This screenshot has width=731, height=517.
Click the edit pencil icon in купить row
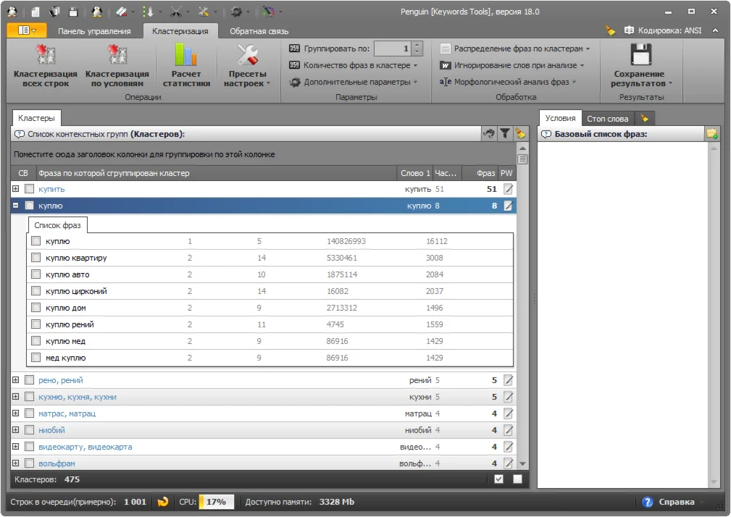508,189
